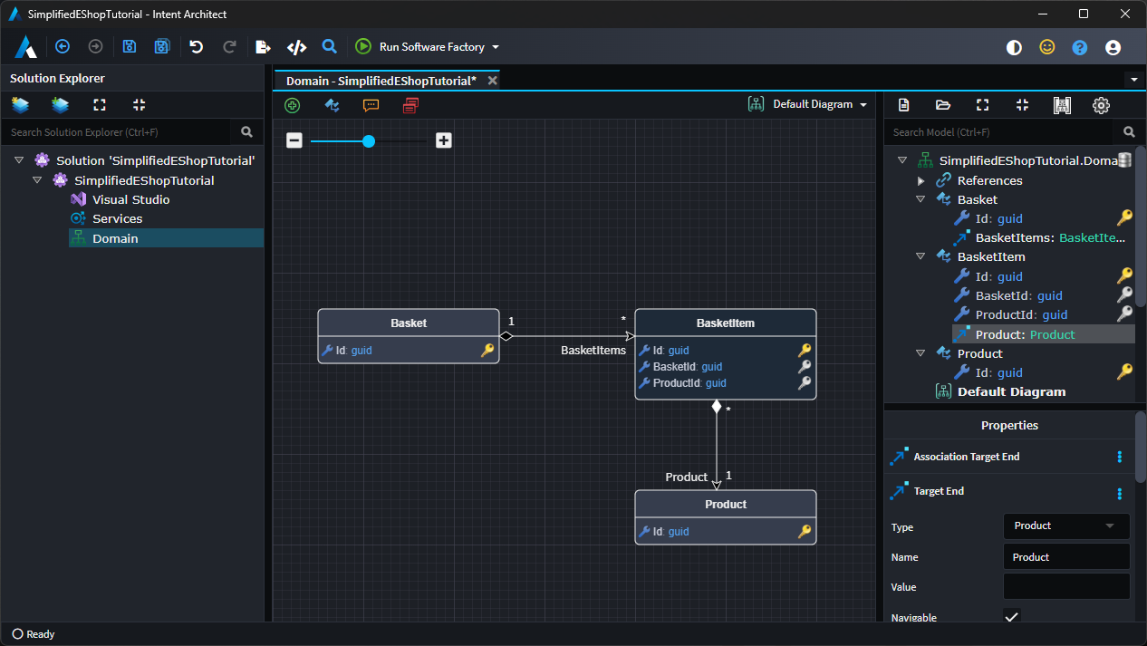Collapse the SimplifiedEShopTutorial.Domain tree root
1147x646 pixels.
902,160
